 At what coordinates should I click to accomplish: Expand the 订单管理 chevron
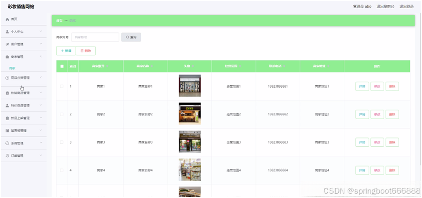coord(41,155)
